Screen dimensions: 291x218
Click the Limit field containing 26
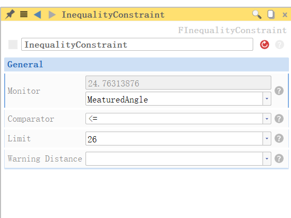[174, 139]
